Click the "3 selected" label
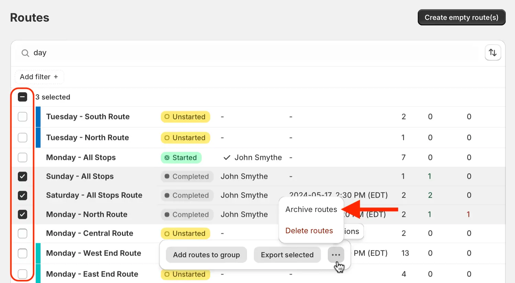 pos(53,97)
